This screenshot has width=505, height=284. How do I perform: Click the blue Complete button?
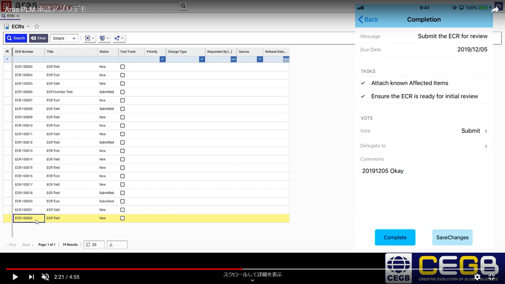pyautogui.click(x=395, y=238)
